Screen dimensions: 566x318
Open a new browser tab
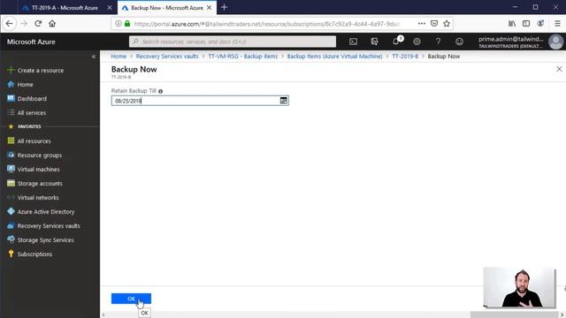pyautogui.click(x=224, y=7)
